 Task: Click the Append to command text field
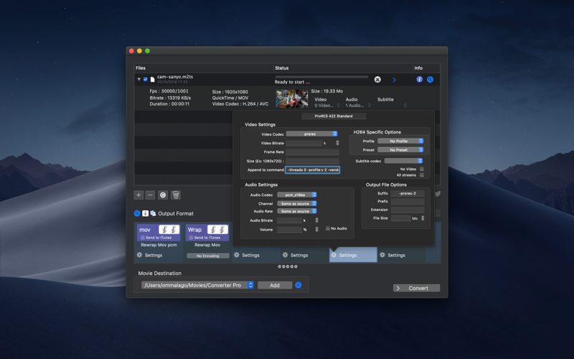tap(313, 170)
